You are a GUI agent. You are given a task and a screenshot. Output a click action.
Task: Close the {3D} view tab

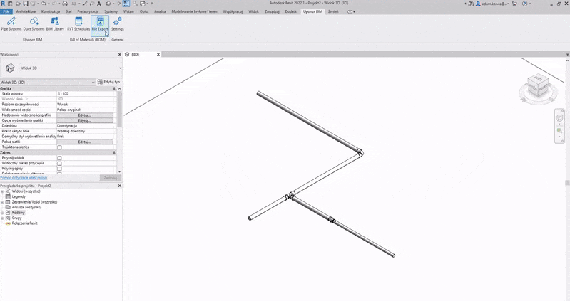(158, 54)
